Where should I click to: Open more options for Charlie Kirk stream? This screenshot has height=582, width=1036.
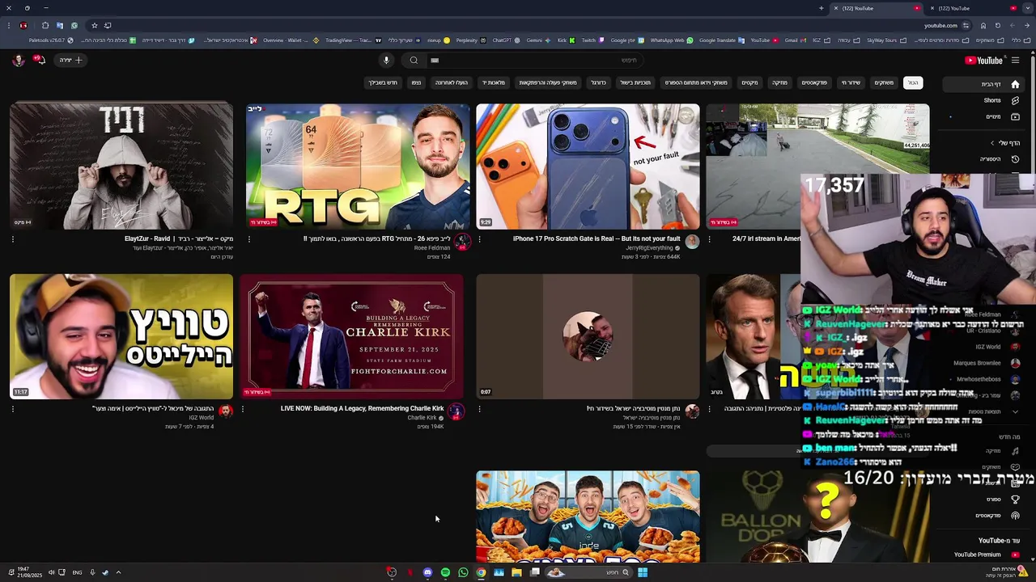tap(243, 408)
